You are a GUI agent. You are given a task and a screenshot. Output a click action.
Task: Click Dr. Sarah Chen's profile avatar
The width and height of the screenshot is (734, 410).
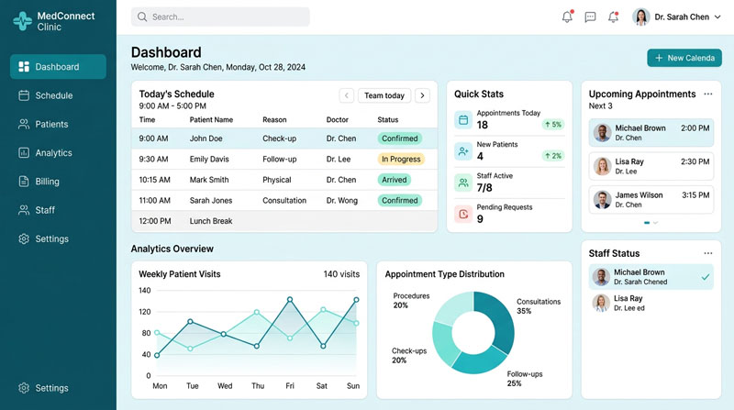[640, 17]
